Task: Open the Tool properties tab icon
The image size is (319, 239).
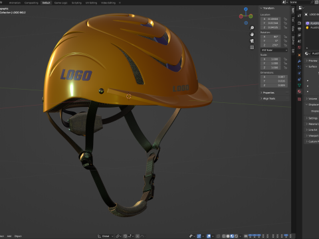Action: 300,15
